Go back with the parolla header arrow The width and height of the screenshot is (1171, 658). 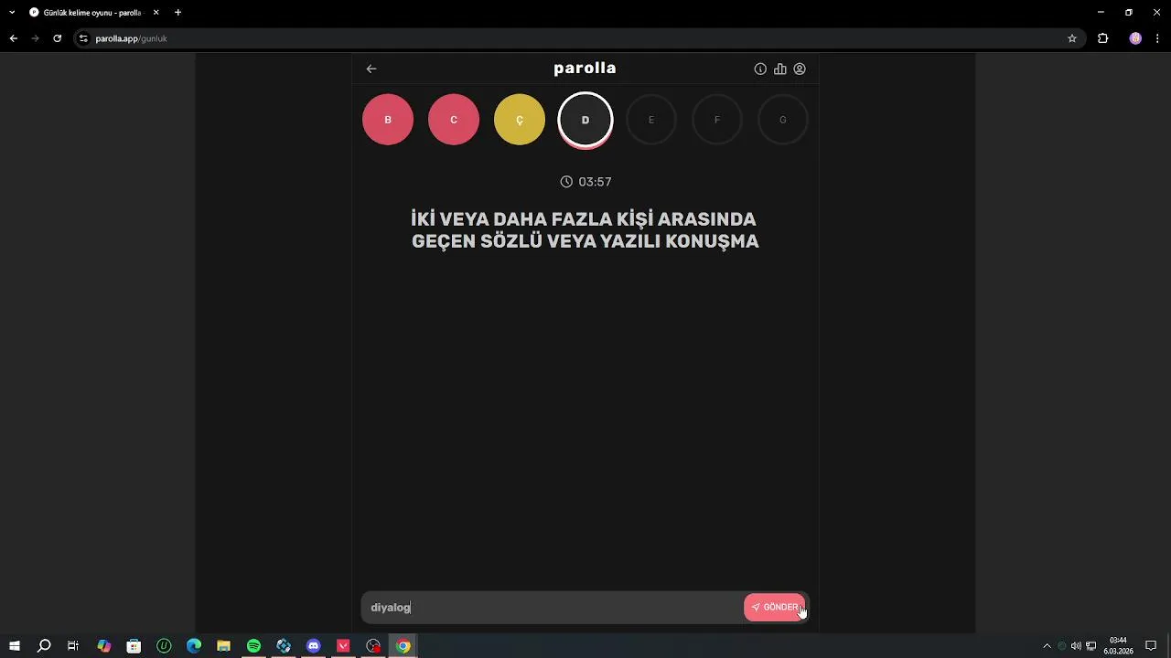pos(371,69)
